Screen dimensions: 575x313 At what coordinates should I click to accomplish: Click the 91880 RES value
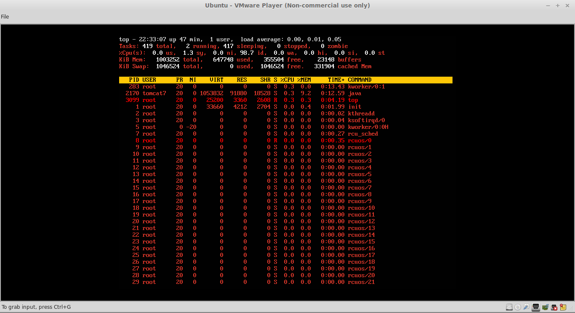pyautogui.click(x=238, y=93)
